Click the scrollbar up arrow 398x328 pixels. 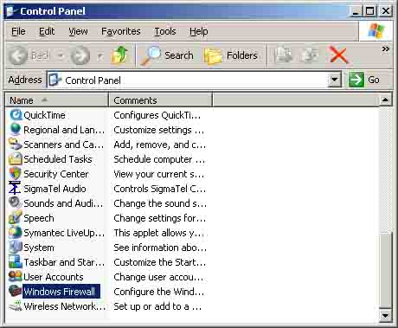385,100
